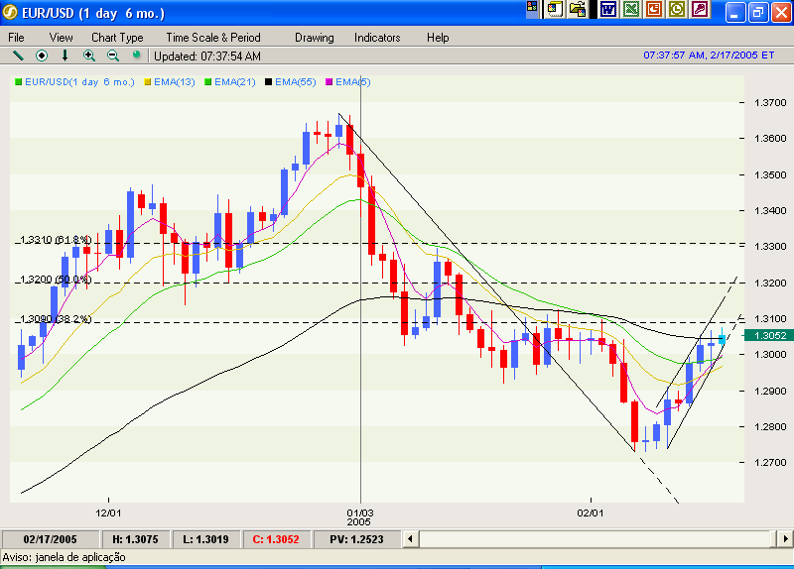Launch Microsoft Excel from the shortcut bar
794x569 pixels.
pyautogui.click(x=631, y=9)
